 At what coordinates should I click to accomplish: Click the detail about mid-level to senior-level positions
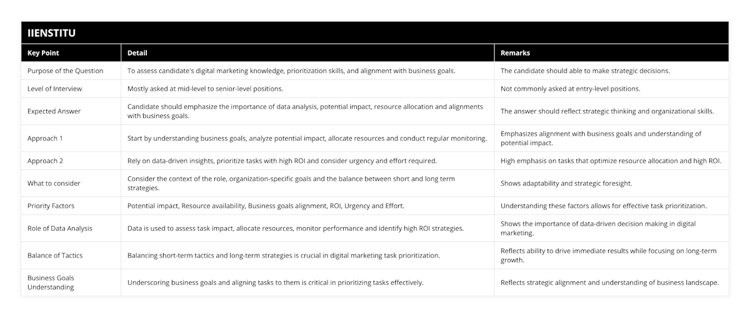click(206, 89)
